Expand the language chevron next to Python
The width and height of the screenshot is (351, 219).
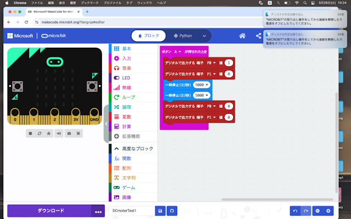(205, 36)
